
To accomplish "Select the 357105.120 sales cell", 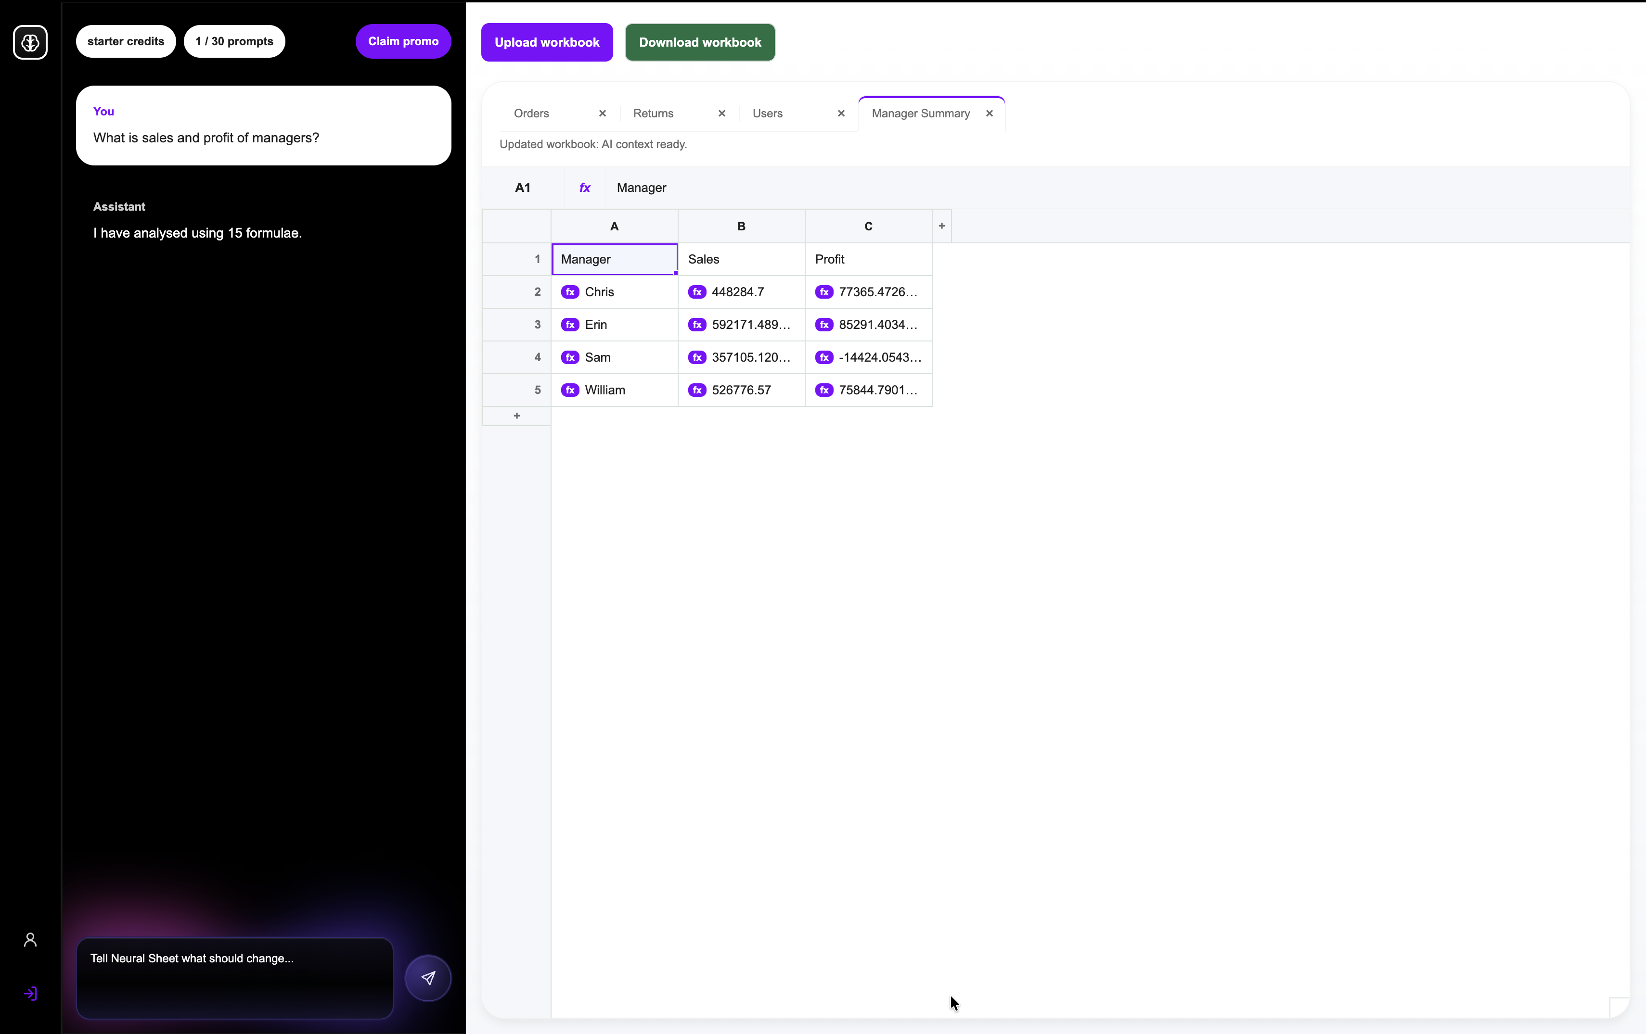I will (x=742, y=357).
